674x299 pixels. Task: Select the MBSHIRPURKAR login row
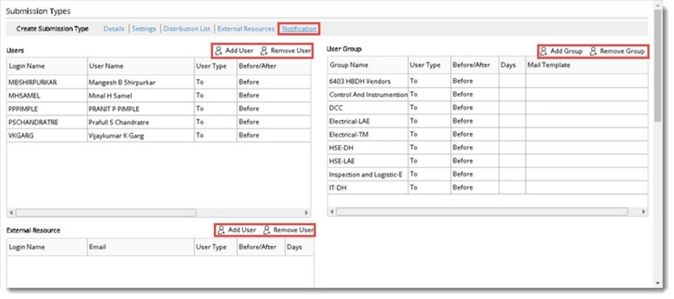(x=158, y=82)
